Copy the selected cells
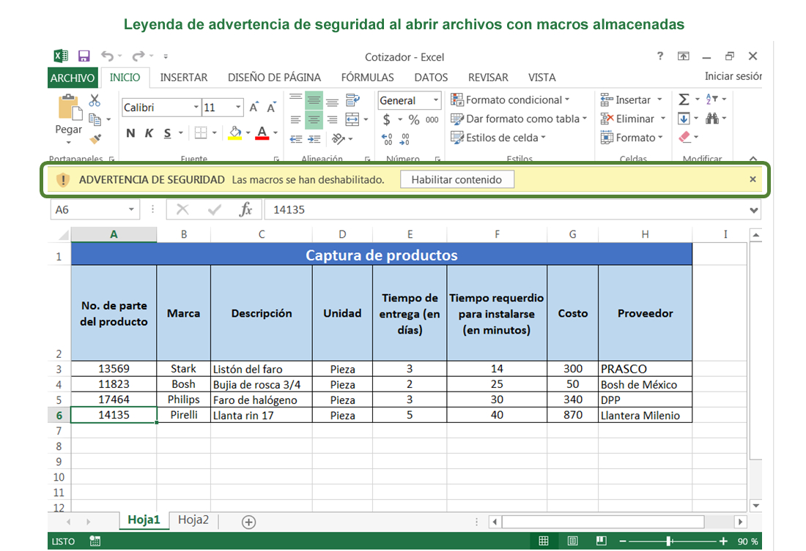The height and width of the screenshot is (551, 806). coord(95,119)
